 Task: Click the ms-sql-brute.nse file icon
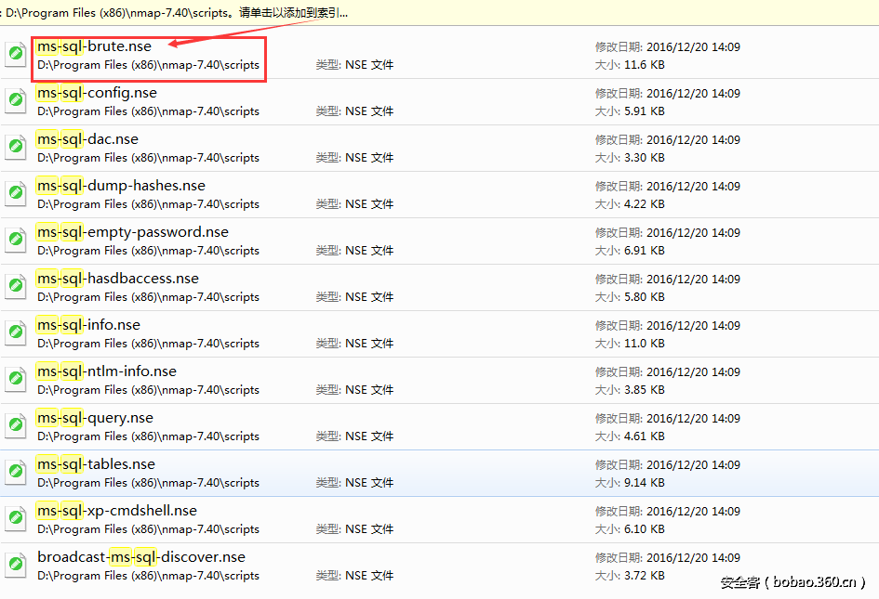point(16,55)
